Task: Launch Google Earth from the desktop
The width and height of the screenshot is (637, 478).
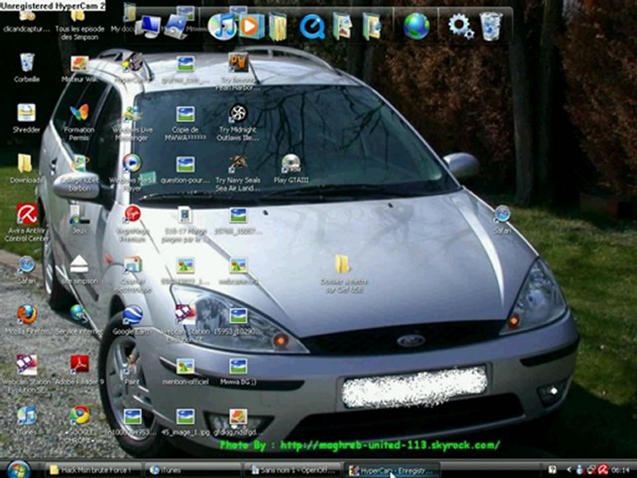Action: tap(133, 319)
